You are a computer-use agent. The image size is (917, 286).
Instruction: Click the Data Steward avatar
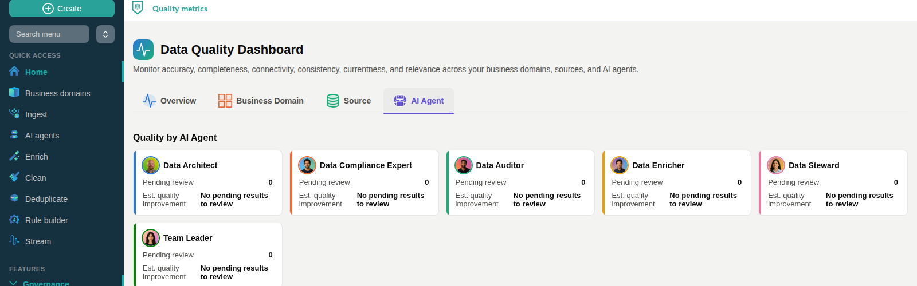(776, 165)
